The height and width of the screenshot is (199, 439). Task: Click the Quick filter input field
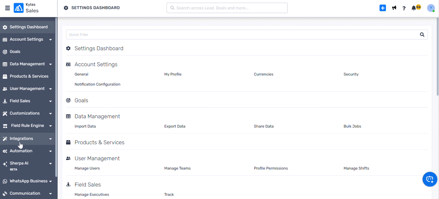coord(241,35)
